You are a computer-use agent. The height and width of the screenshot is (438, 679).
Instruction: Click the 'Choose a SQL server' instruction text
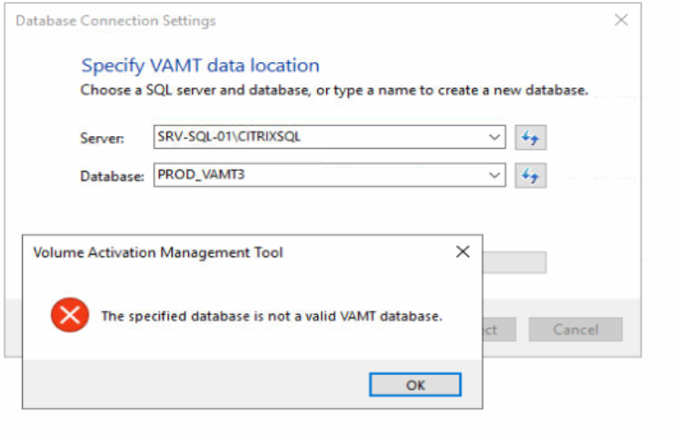pos(334,90)
